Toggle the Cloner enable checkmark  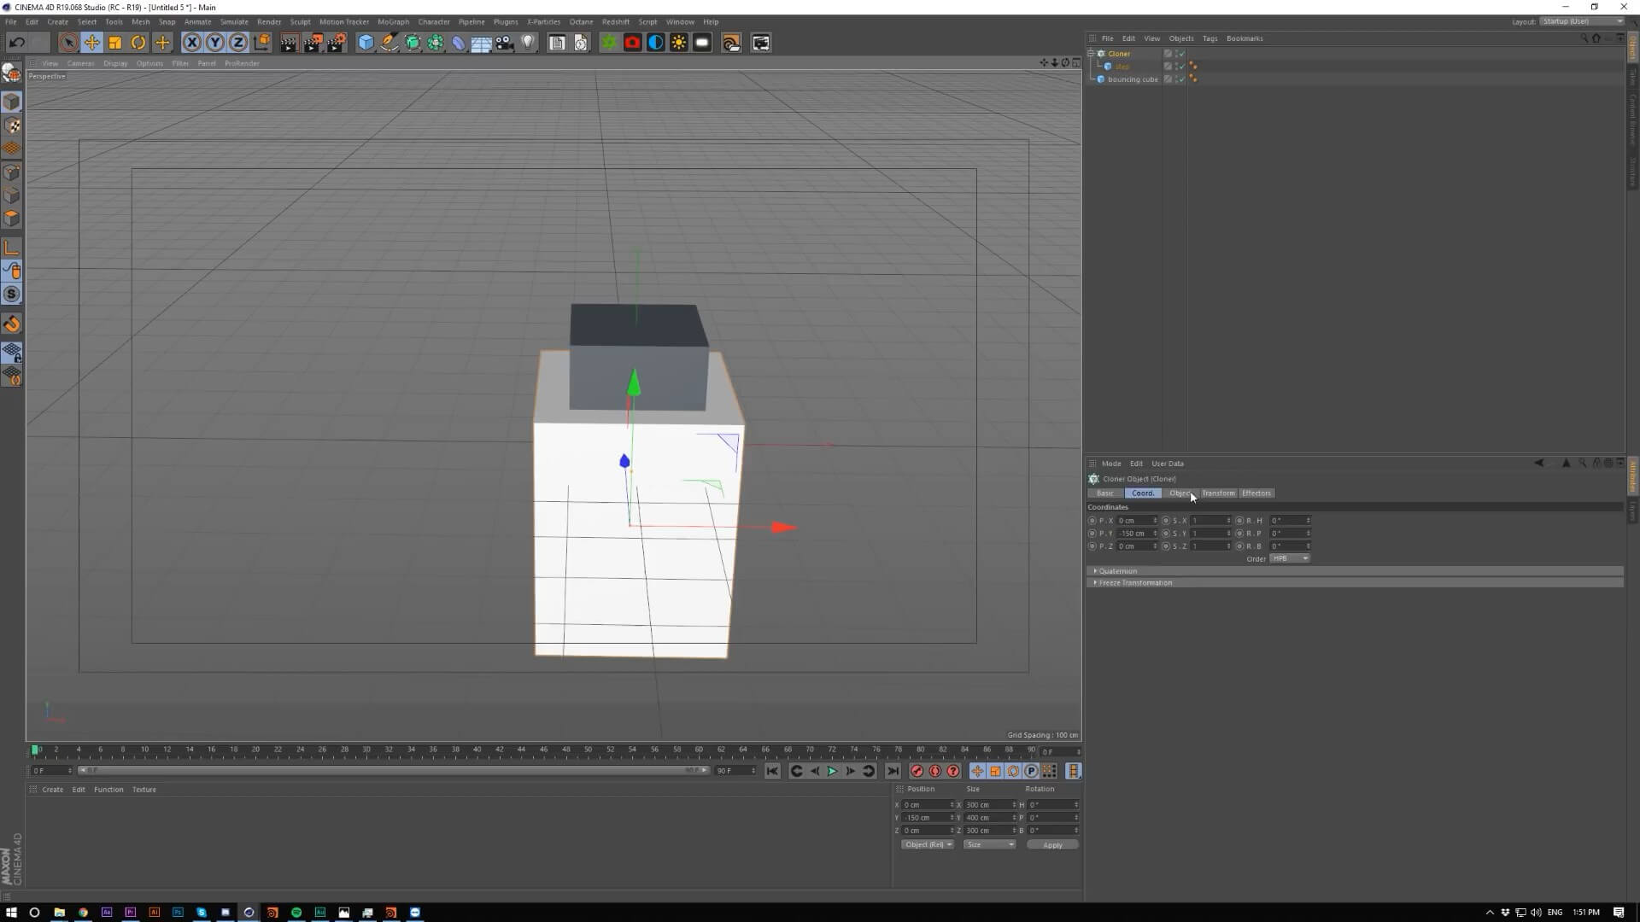coord(1181,54)
